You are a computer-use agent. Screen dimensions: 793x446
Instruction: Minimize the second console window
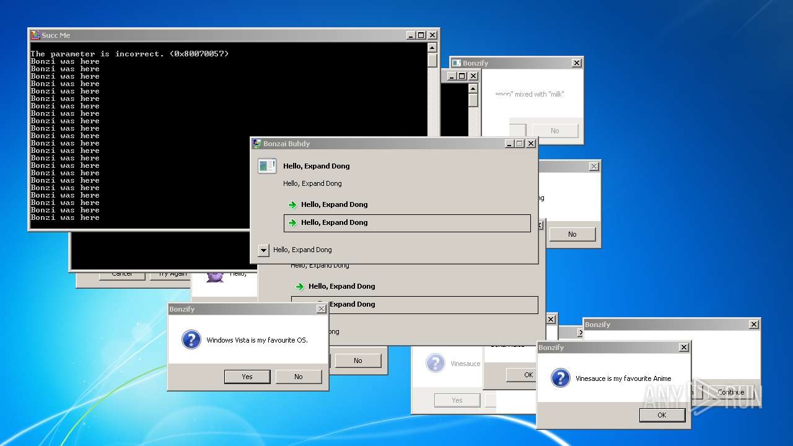coord(452,76)
